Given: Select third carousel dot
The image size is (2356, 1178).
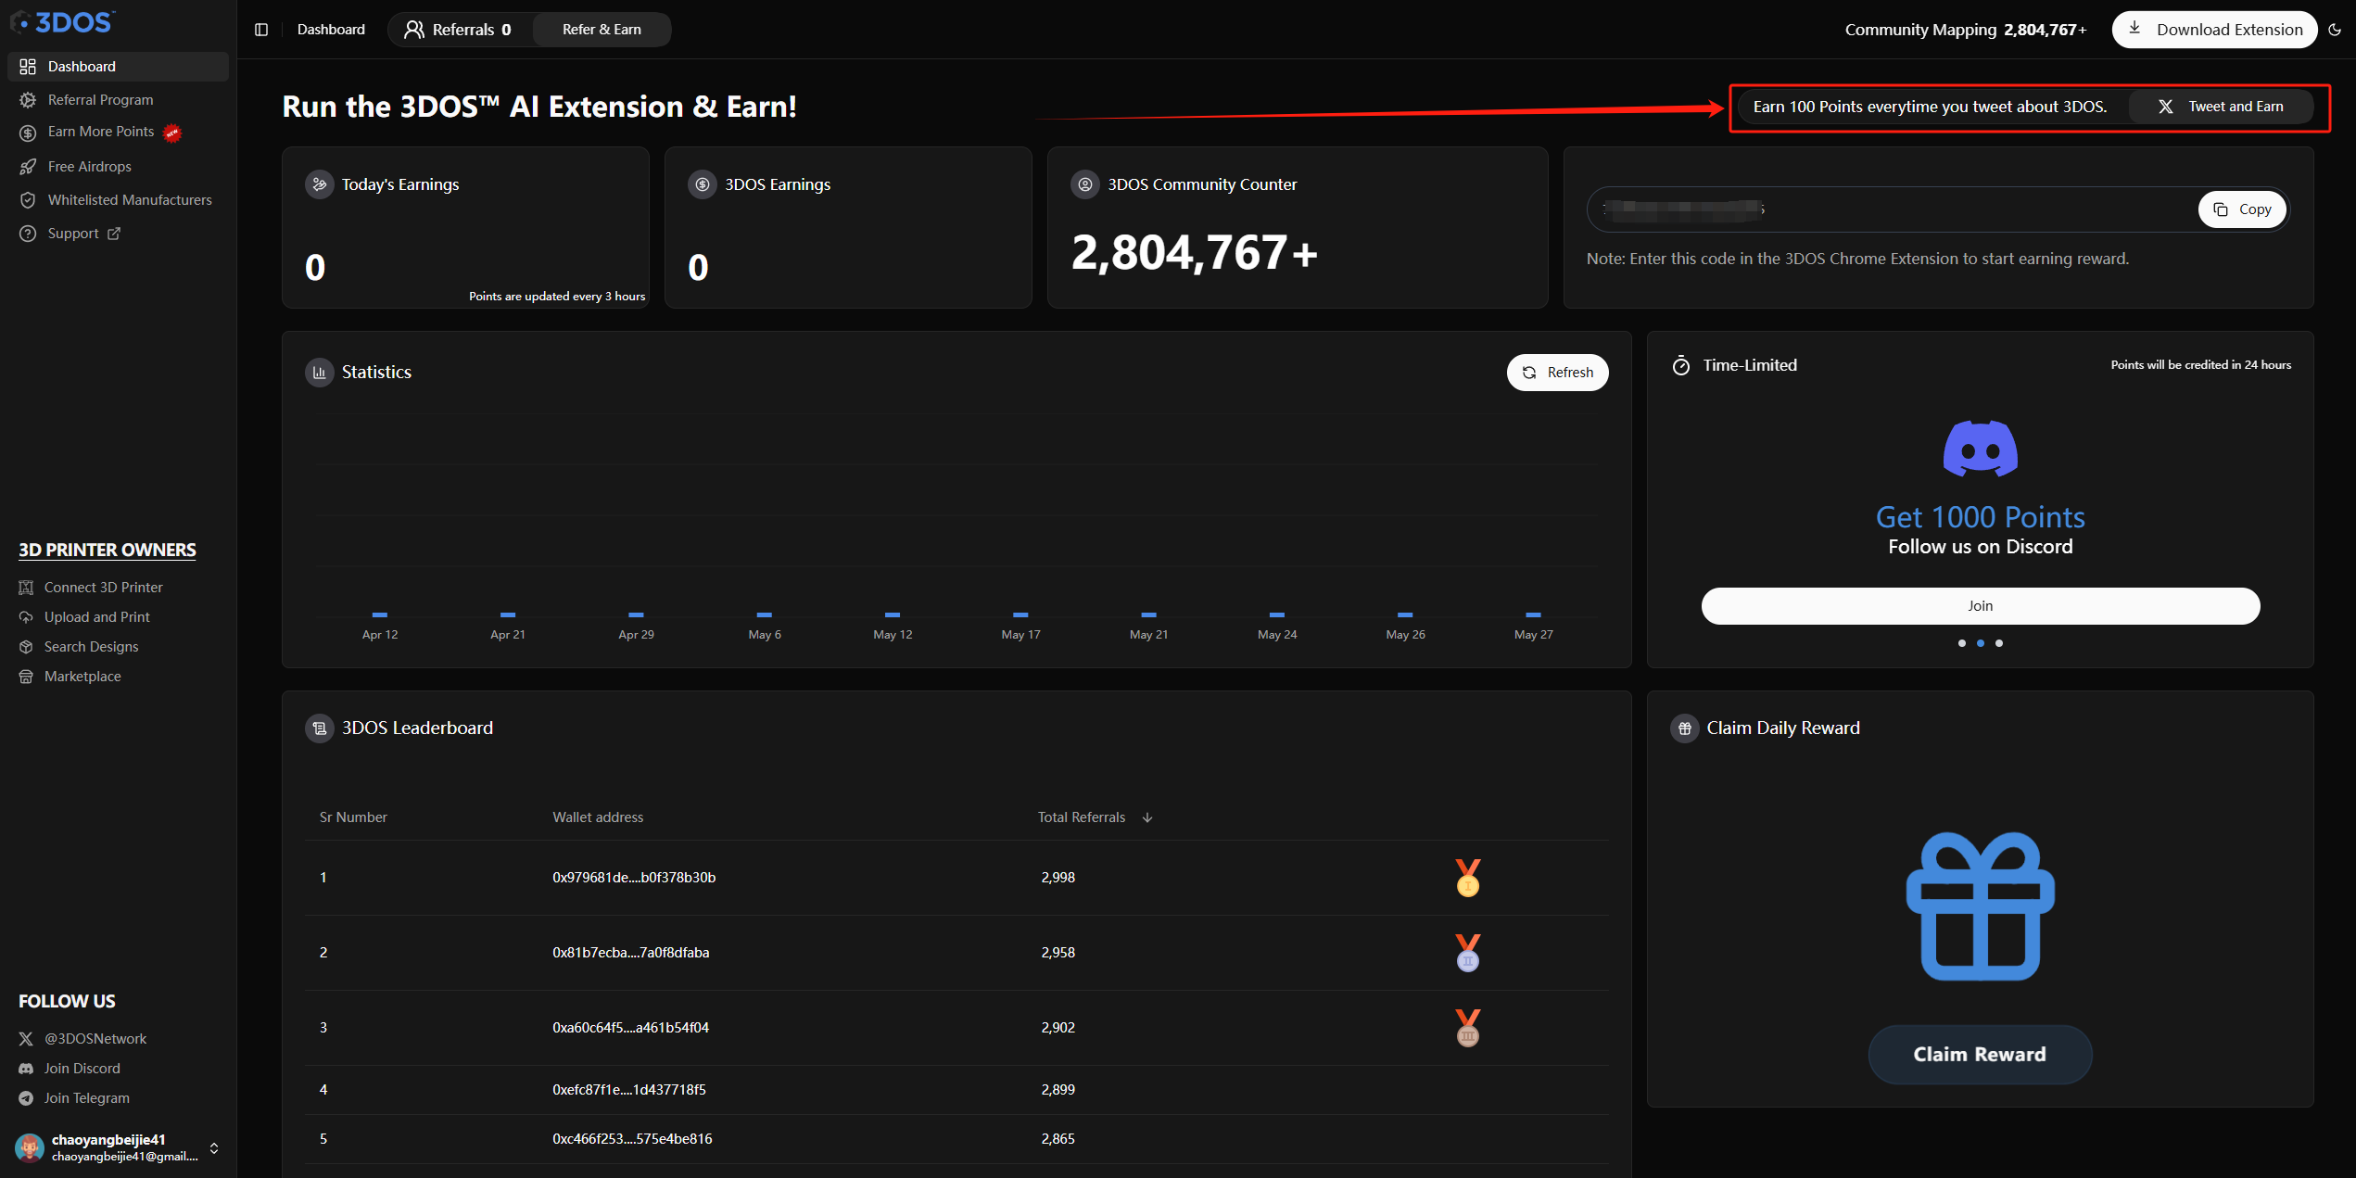Looking at the screenshot, I should [1999, 643].
